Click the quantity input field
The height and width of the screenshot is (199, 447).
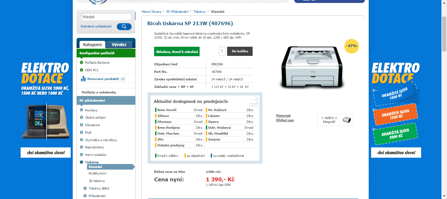222,51
